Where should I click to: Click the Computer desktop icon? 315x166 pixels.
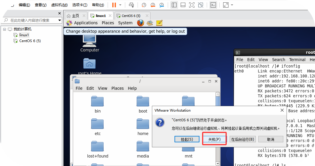tap(89, 43)
